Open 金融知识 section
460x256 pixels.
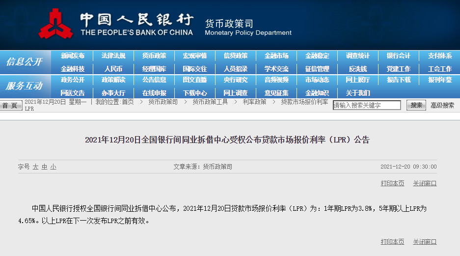click(317, 93)
